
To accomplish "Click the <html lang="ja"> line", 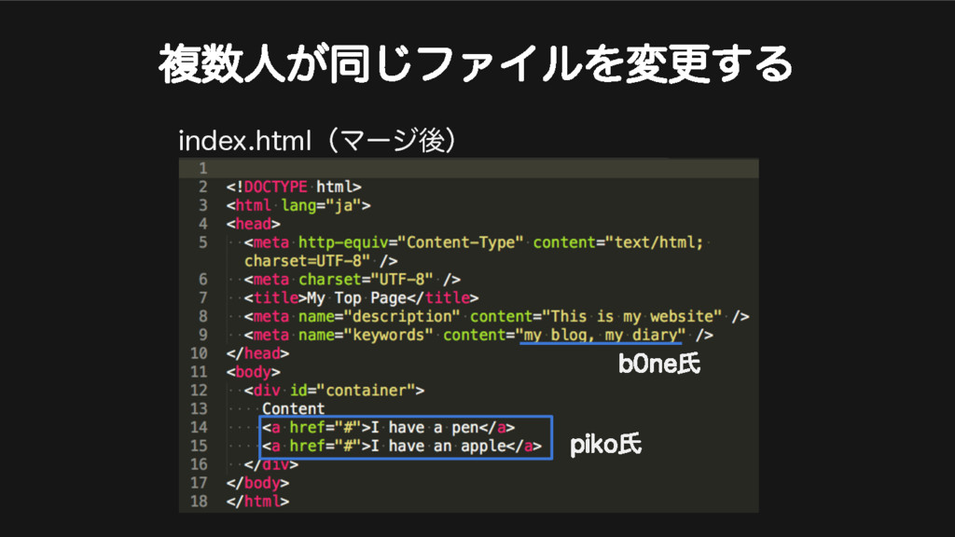I will [298, 205].
